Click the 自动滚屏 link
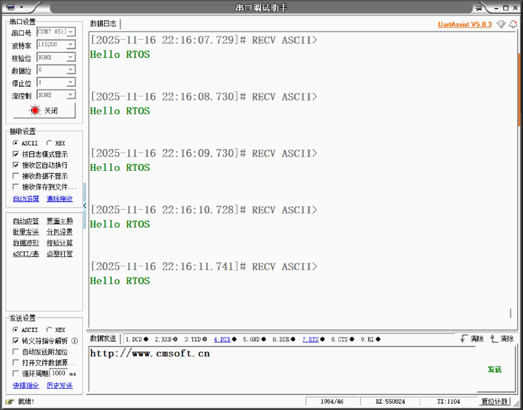The height and width of the screenshot is (410, 523). pyautogui.click(x=26, y=199)
